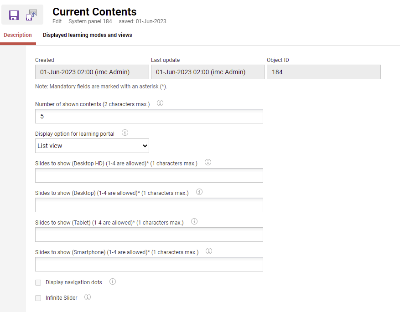Viewport: 400px width, 312px height.
Task: Switch to the Description tab
Action: [x=18, y=35]
